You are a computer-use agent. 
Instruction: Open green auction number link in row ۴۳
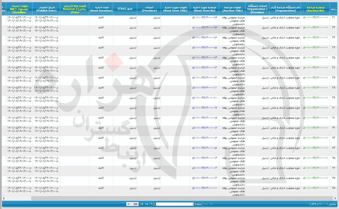click(315, 138)
